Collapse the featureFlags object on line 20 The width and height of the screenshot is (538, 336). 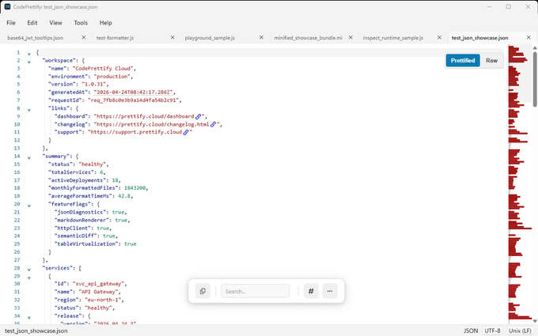(29, 206)
